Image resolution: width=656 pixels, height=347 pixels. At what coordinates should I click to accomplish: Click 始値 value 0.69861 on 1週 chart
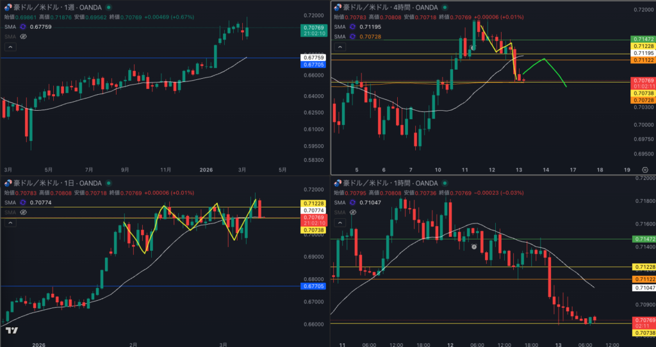[x=26, y=17]
